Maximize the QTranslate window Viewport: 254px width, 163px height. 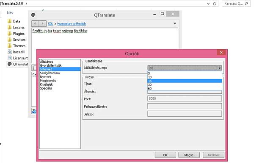[162, 14]
